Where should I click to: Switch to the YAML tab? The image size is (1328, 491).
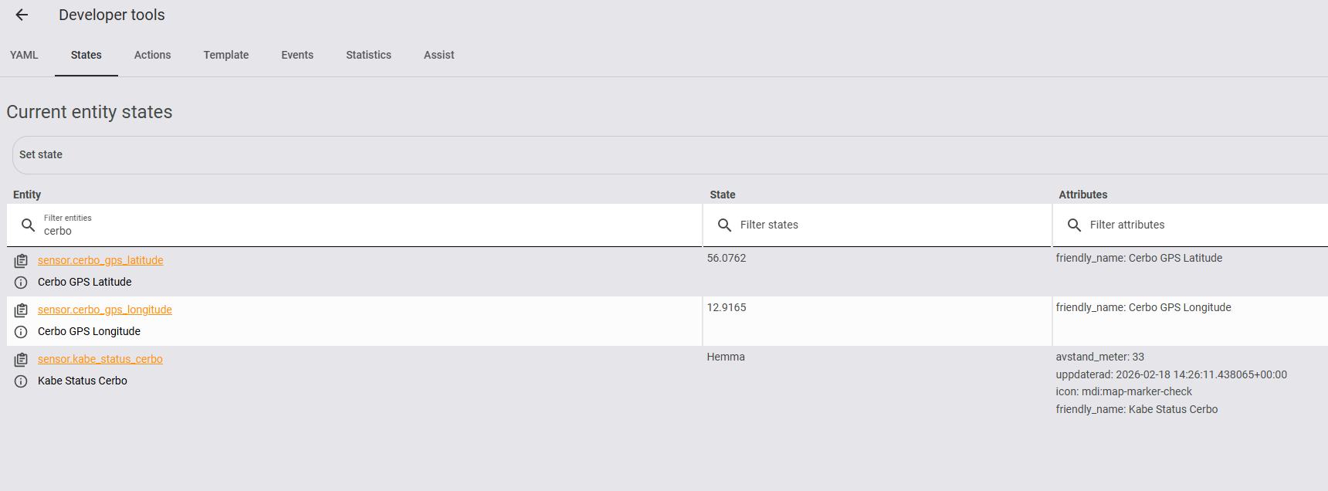pyautogui.click(x=24, y=55)
